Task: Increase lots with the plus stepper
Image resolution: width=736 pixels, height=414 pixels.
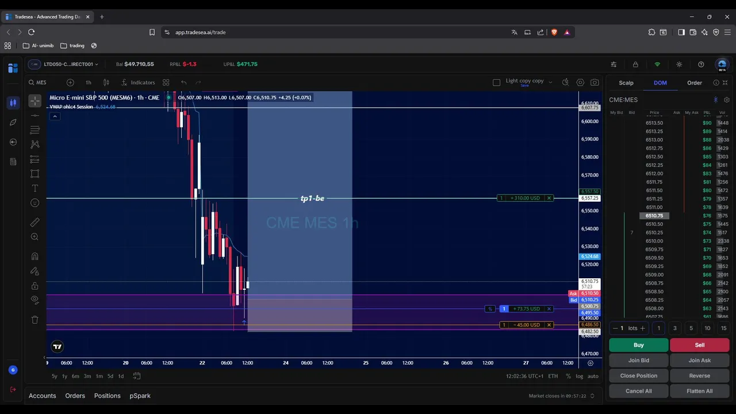Action: click(x=643, y=328)
